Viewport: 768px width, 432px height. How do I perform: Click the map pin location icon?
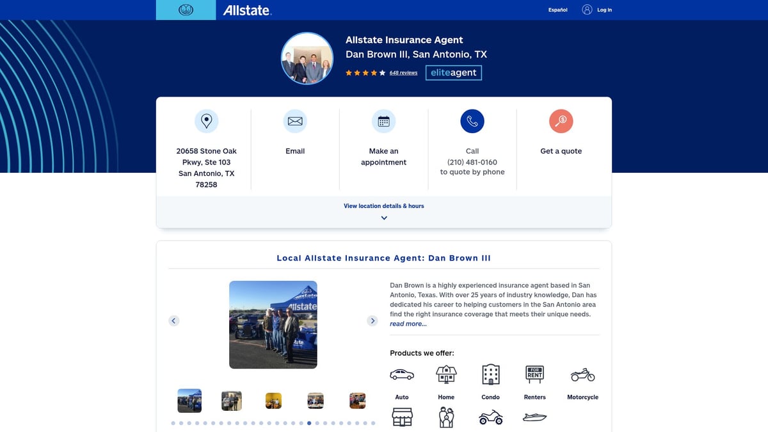point(206,120)
